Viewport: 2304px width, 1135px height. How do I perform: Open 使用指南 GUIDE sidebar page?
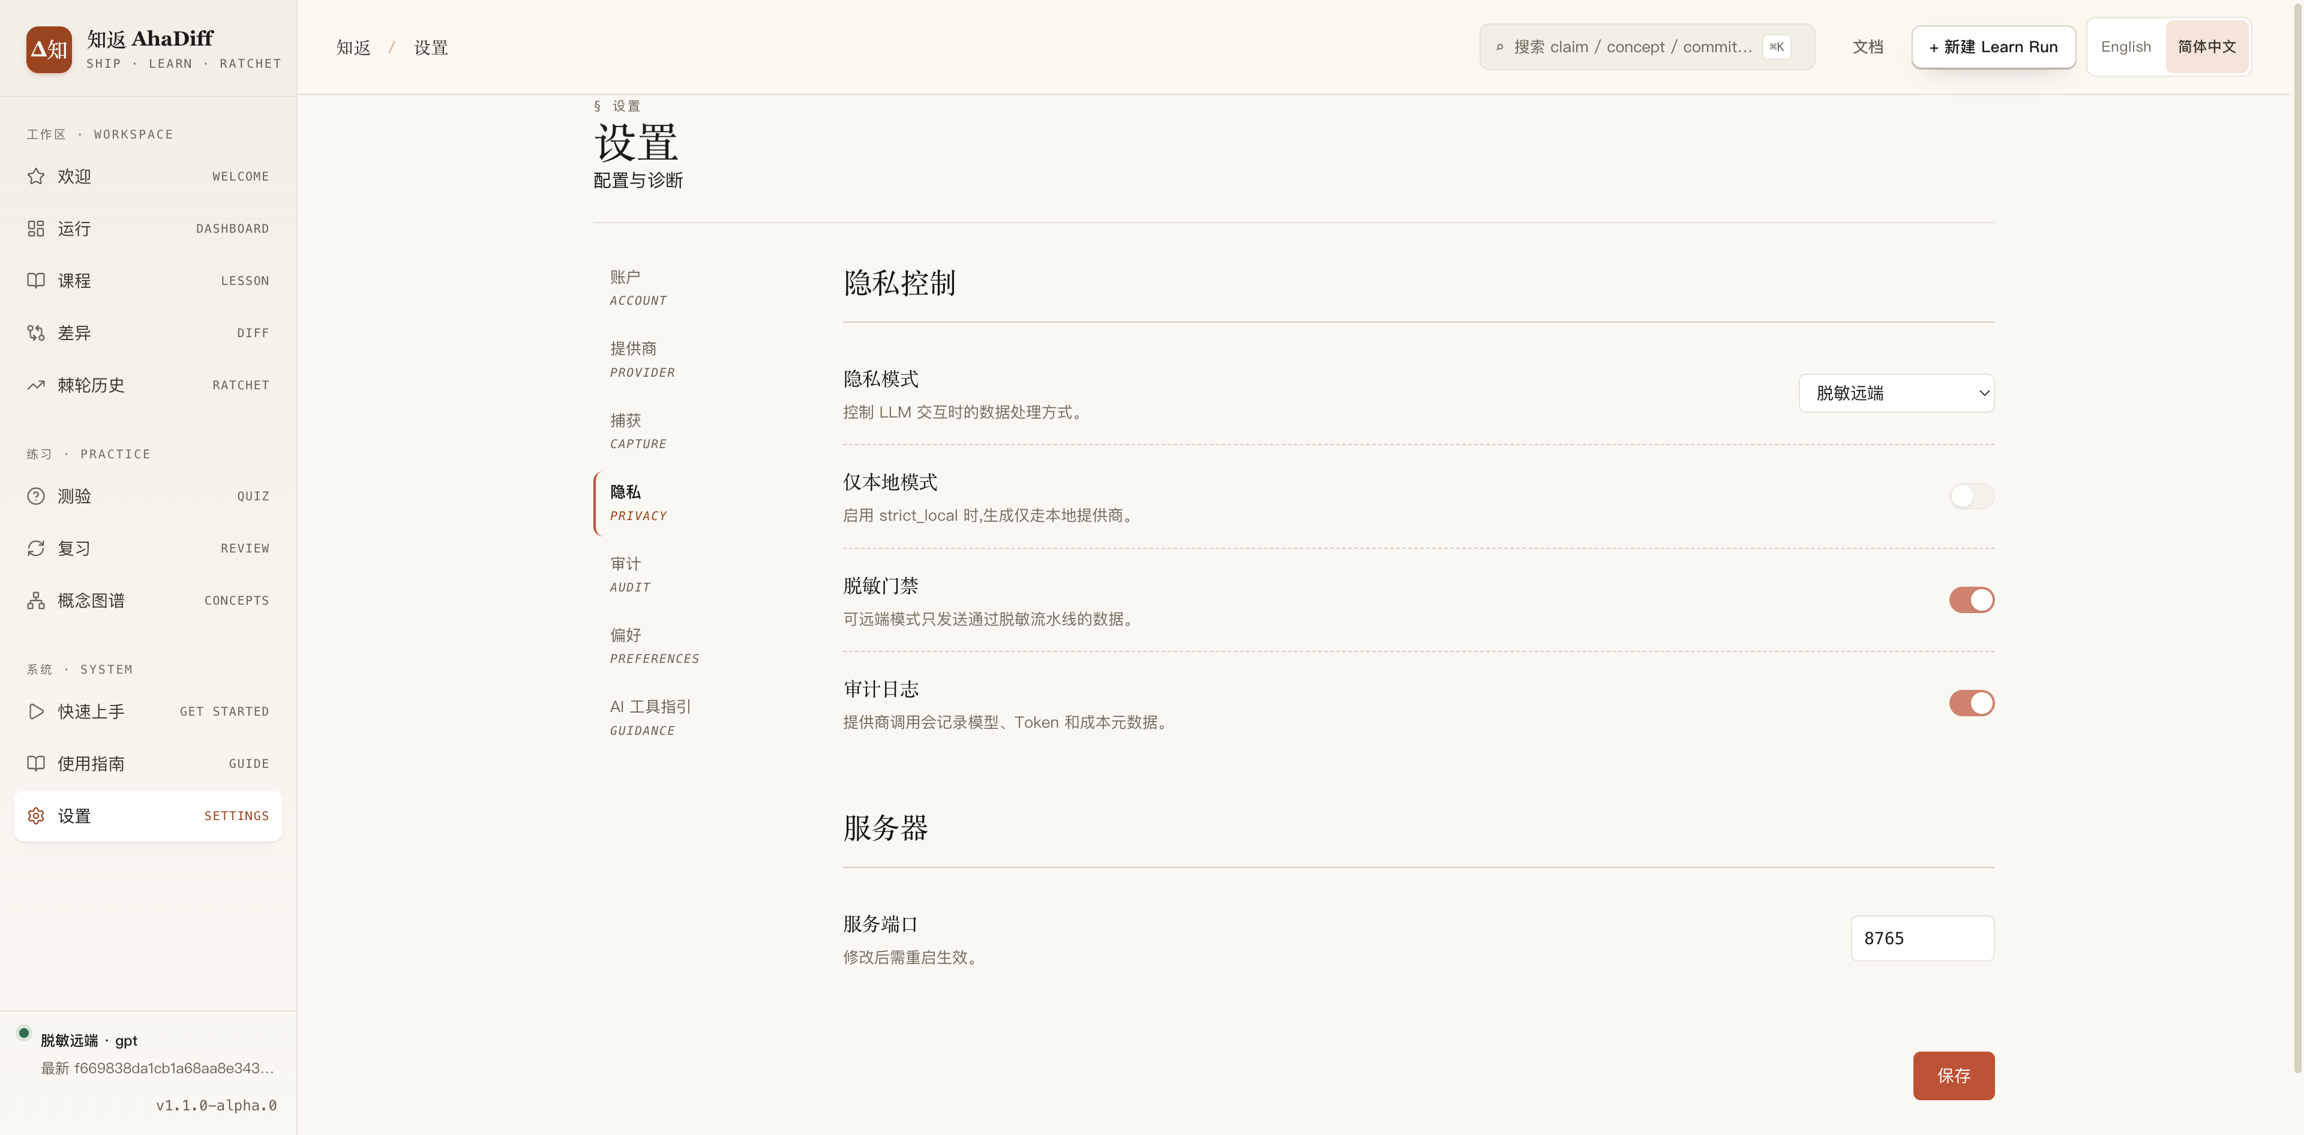pyautogui.click(x=148, y=763)
